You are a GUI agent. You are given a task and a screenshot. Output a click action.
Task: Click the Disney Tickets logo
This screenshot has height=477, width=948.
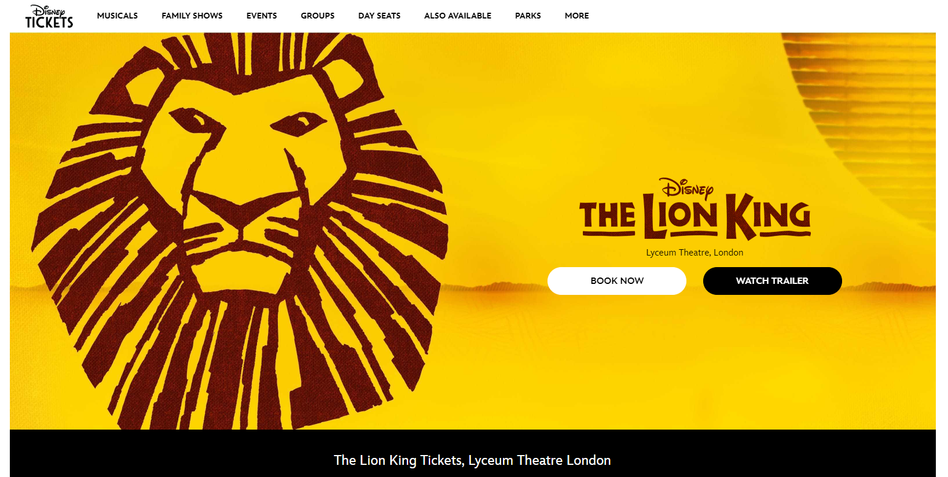point(49,16)
